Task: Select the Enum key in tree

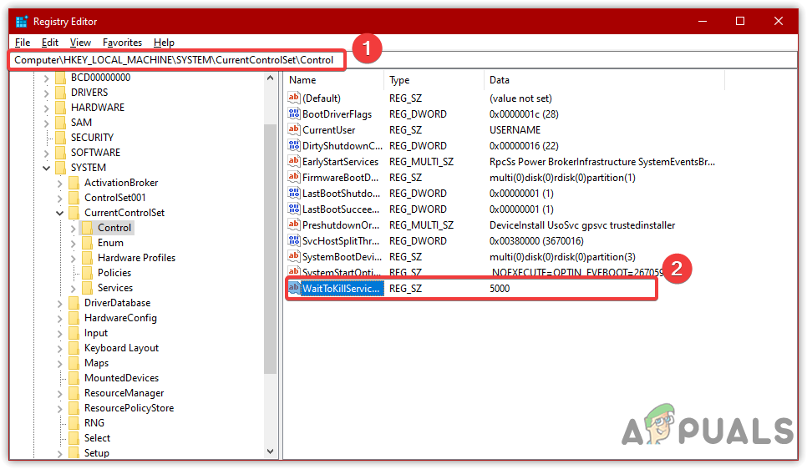Action: click(x=110, y=243)
